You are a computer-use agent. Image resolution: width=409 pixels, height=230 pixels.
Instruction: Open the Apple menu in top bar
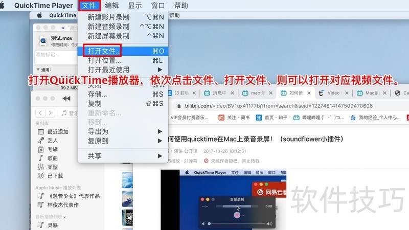tap(2, 5)
